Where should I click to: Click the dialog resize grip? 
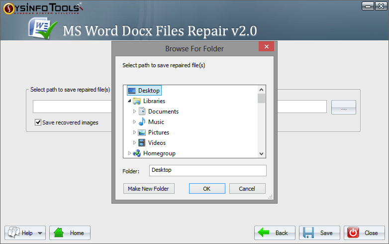pyautogui.click(x=271, y=197)
